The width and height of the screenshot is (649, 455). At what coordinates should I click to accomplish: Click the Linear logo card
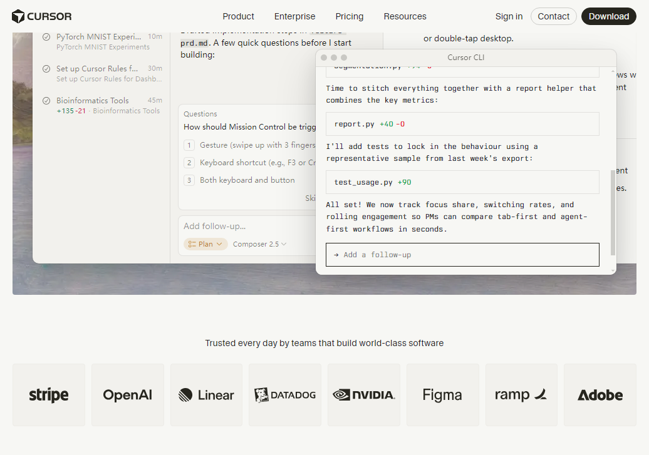coord(206,395)
